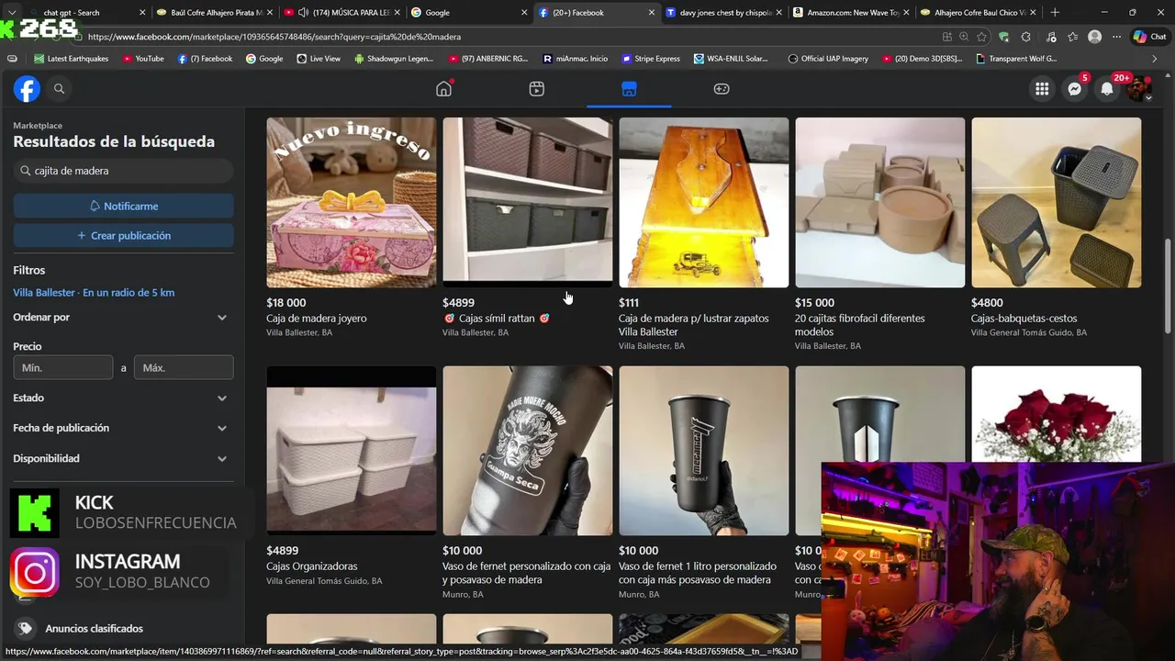Open browser profile avatar icon
Image resolution: width=1175 pixels, height=661 pixels.
click(1094, 37)
